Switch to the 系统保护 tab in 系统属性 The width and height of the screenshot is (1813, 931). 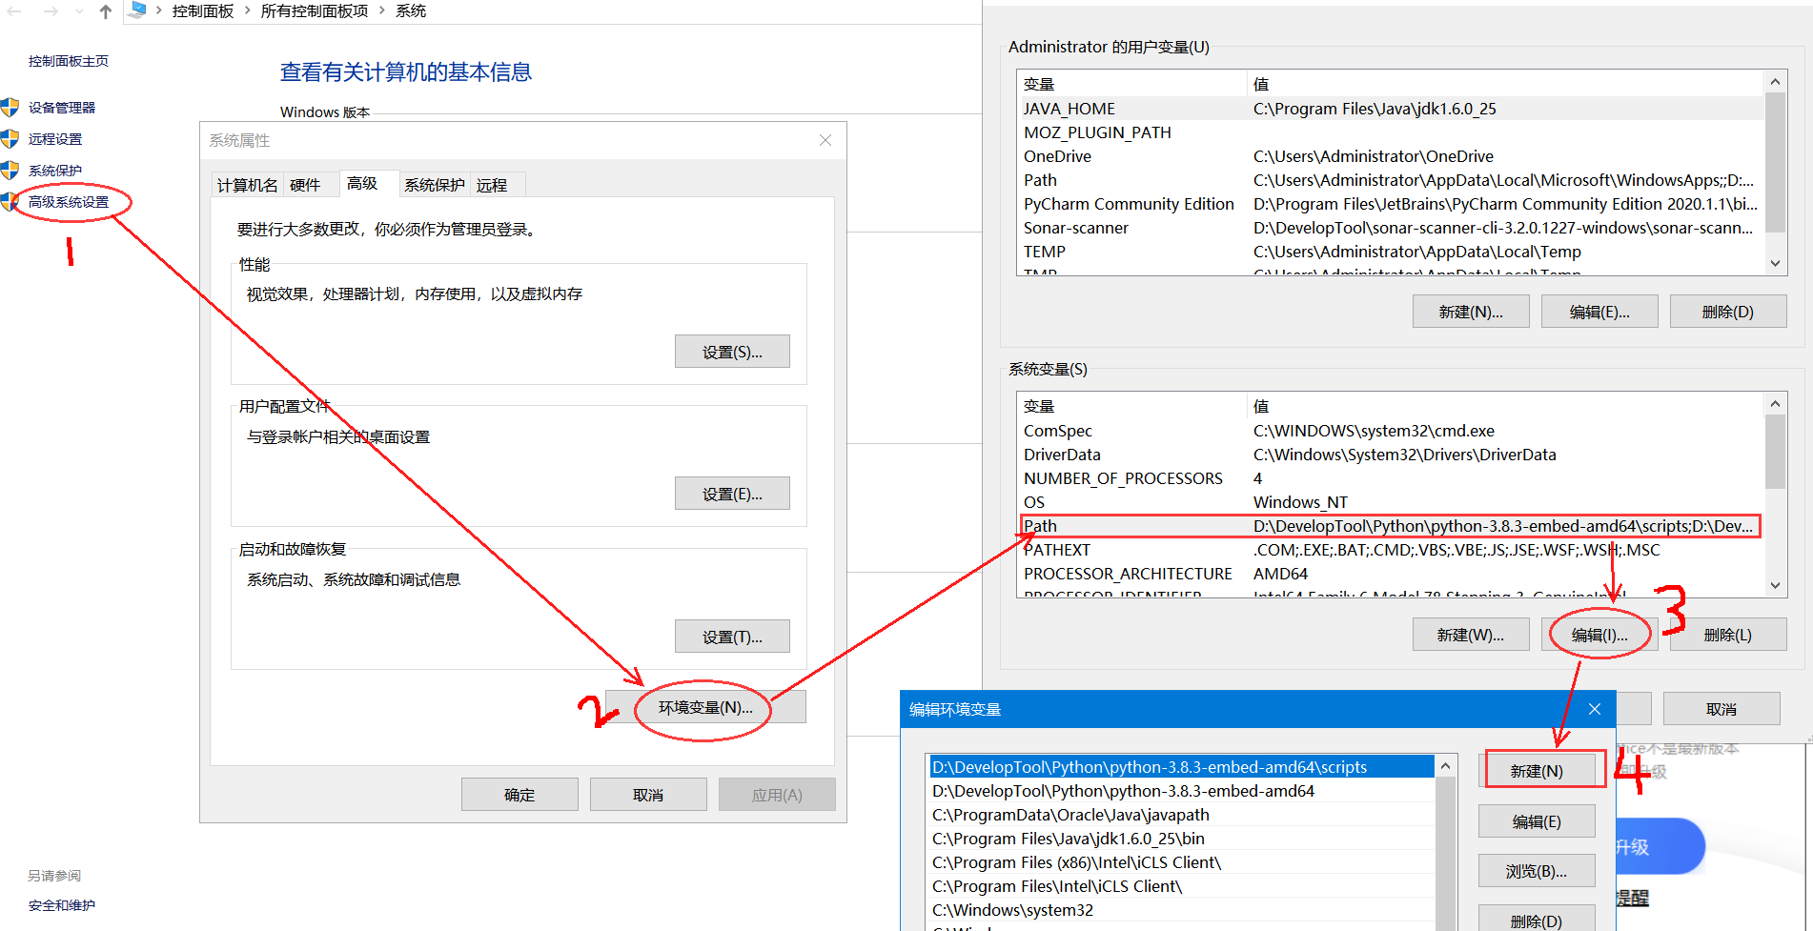coord(435,185)
